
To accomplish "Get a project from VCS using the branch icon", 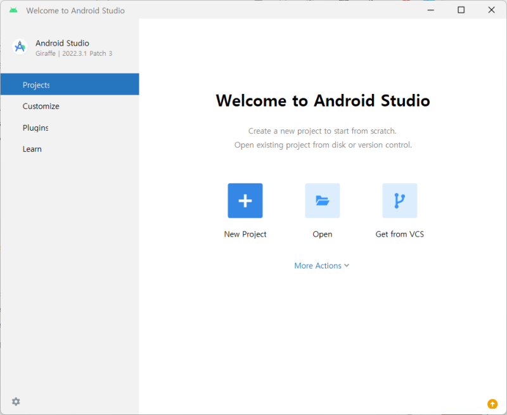I will point(399,201).
